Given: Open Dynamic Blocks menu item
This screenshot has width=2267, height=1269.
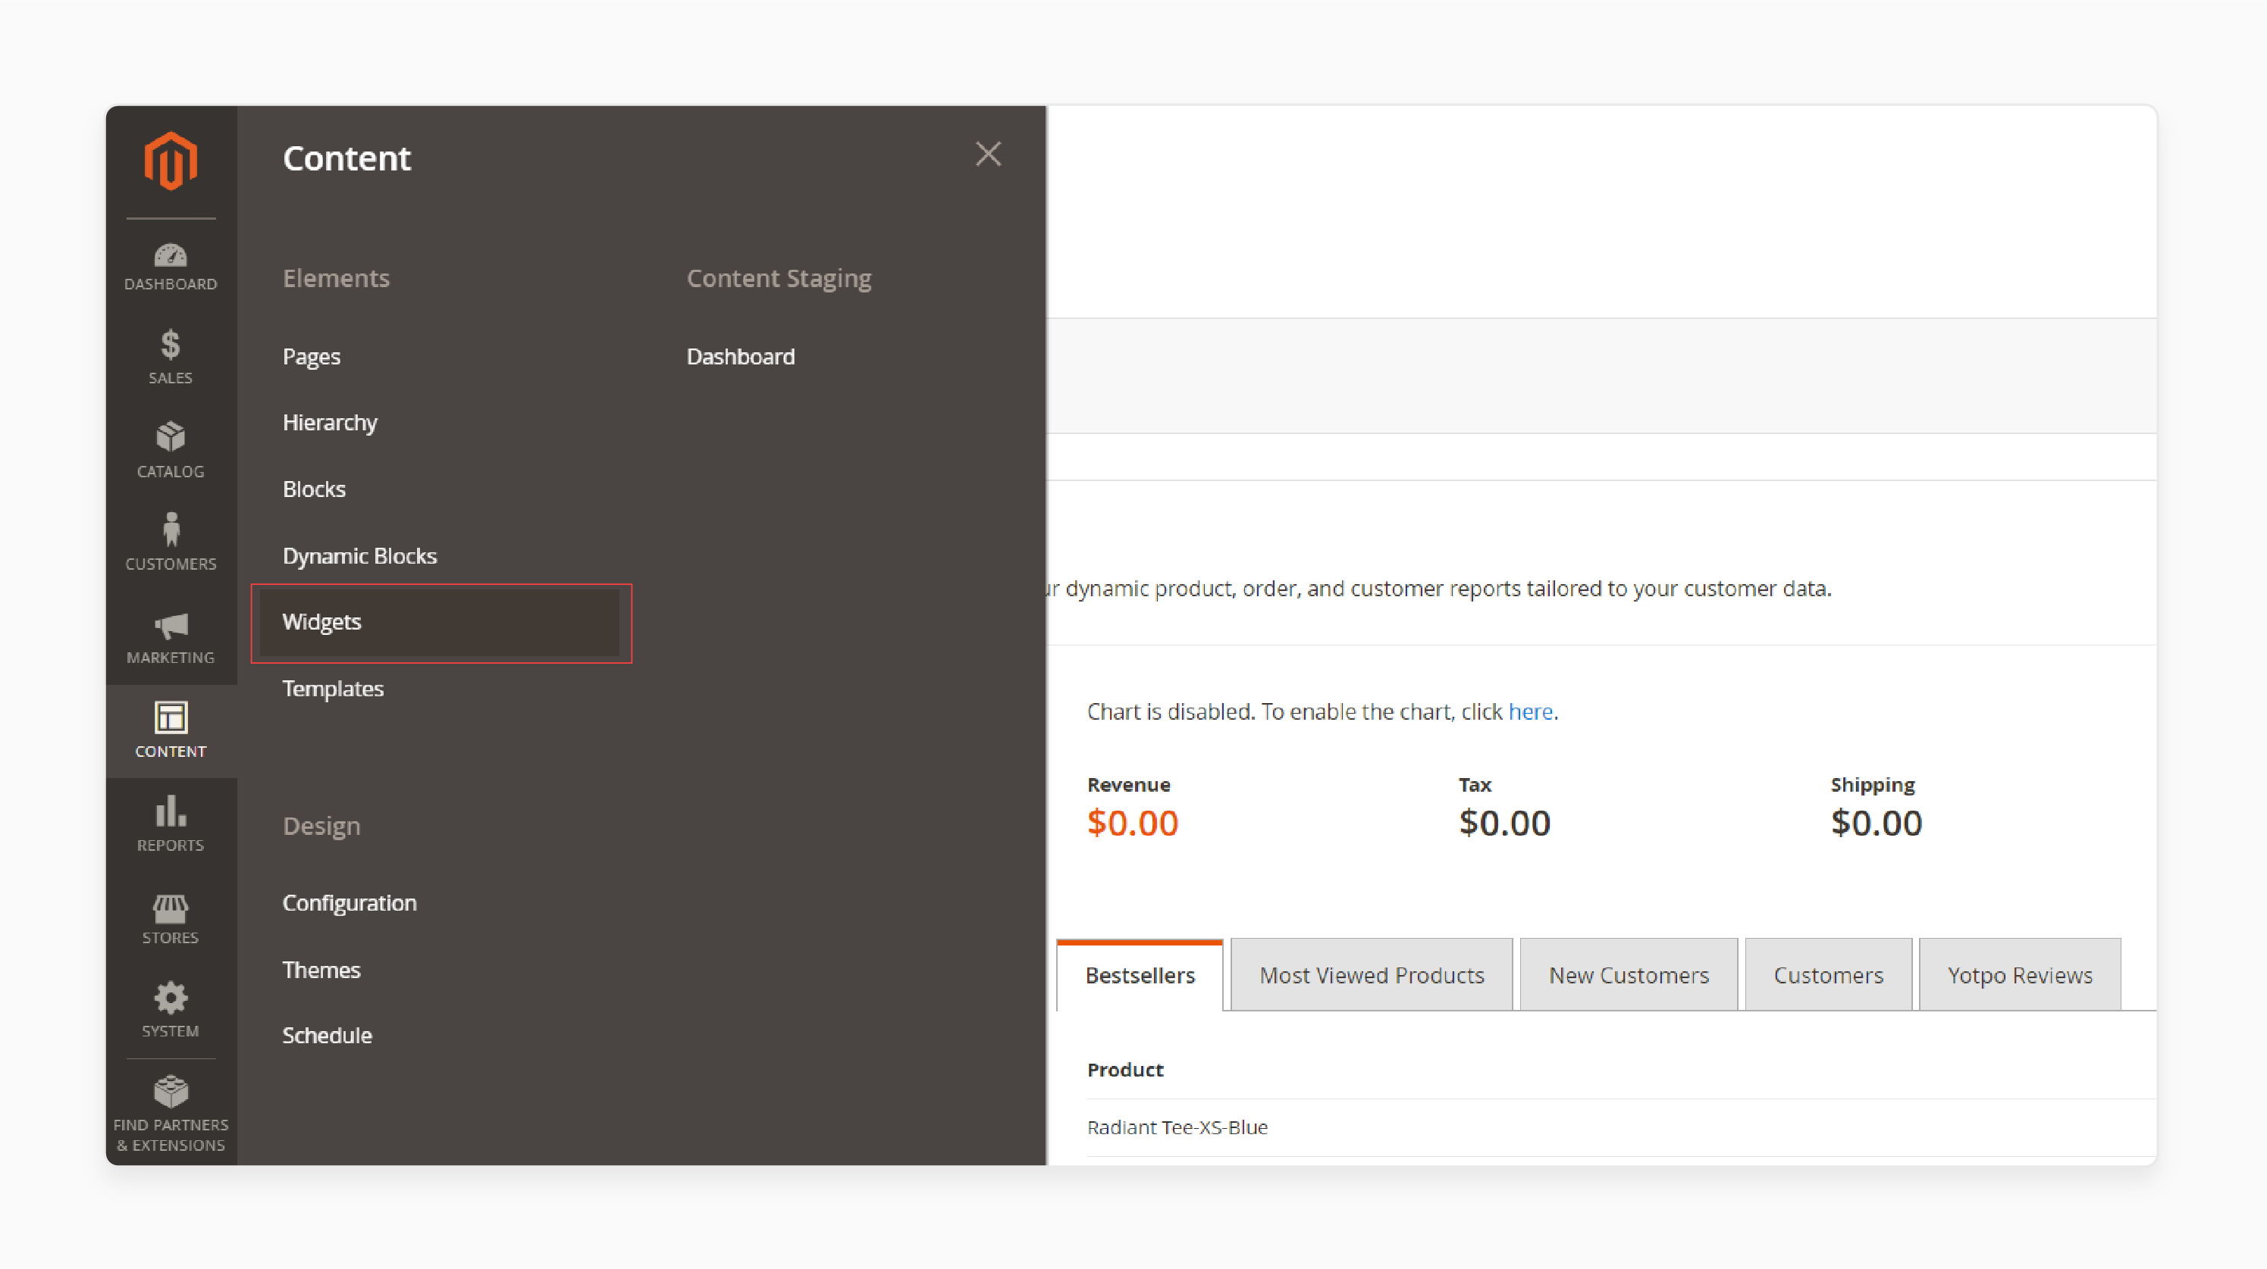Looking at the screenshot, I should tap(360, 556).
